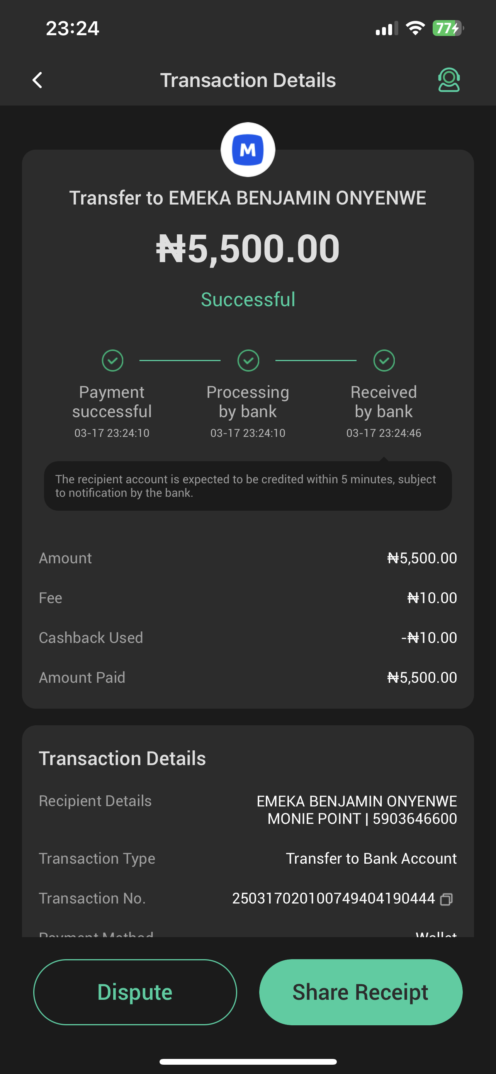Tap the Received by bank checkmark
This screenshot has height=1074, width=496.
(x=384, y=360)
